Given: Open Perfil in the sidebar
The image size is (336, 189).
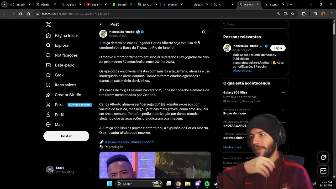Looking at the screenshot, I should pos(55,115).
